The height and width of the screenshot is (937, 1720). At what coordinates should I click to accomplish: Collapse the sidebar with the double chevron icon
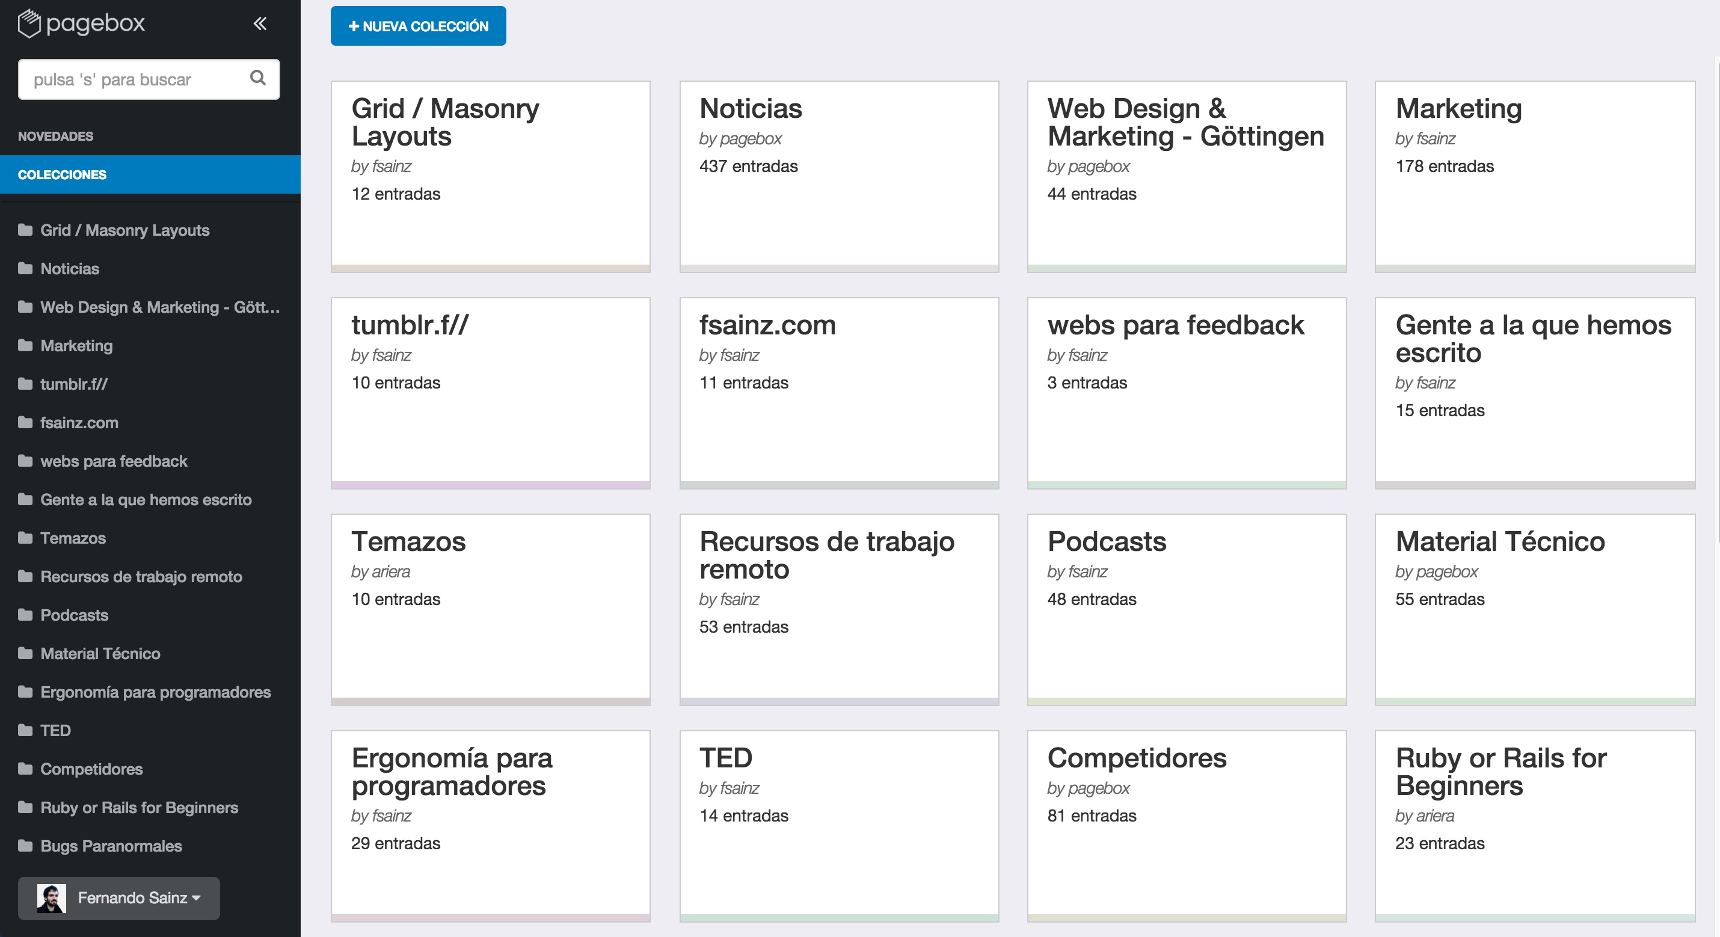[260, 24]
